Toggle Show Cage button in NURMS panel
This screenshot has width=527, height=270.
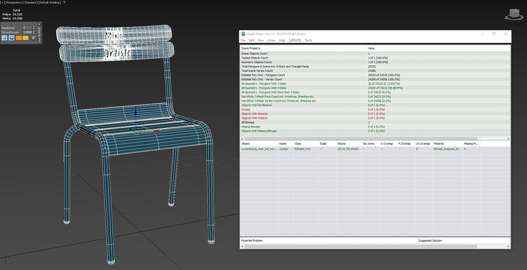[5, 38]
